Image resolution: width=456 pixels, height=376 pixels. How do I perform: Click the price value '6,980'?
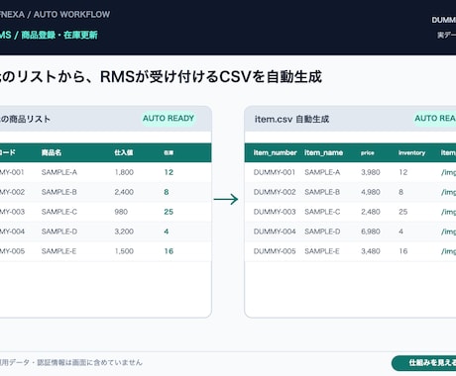[x=371, y=232]
